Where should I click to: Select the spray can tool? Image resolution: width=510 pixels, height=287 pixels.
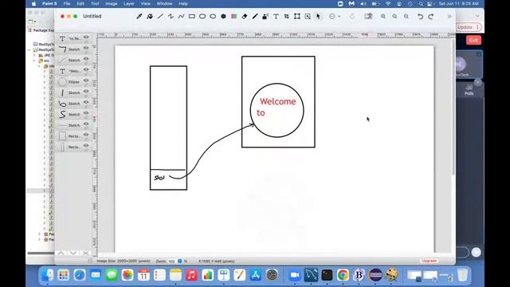[x=265, y=16]
